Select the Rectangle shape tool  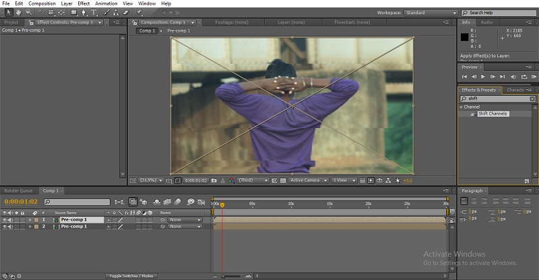(75, 13)
